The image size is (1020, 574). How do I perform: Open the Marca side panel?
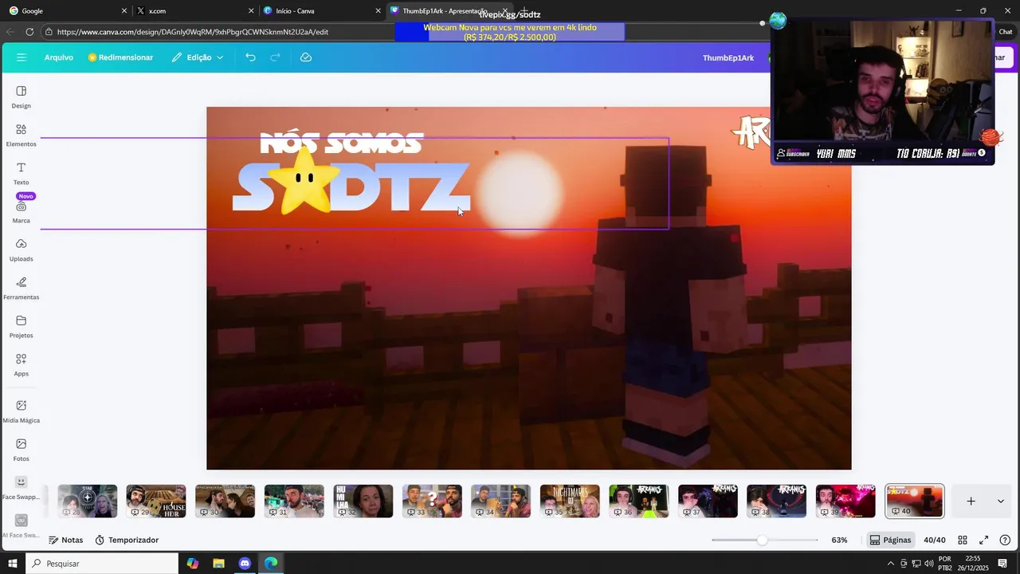[x=22, y=212]
